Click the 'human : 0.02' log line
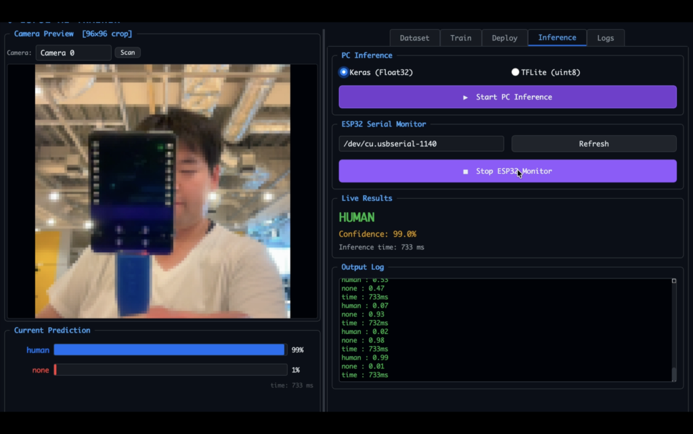Screen dimensions: 693x434 click(x=365, y=331)
